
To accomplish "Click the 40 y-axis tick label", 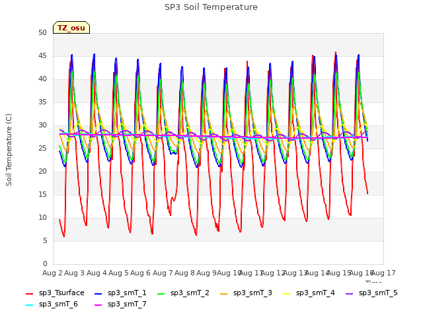I will pos(42,79).
